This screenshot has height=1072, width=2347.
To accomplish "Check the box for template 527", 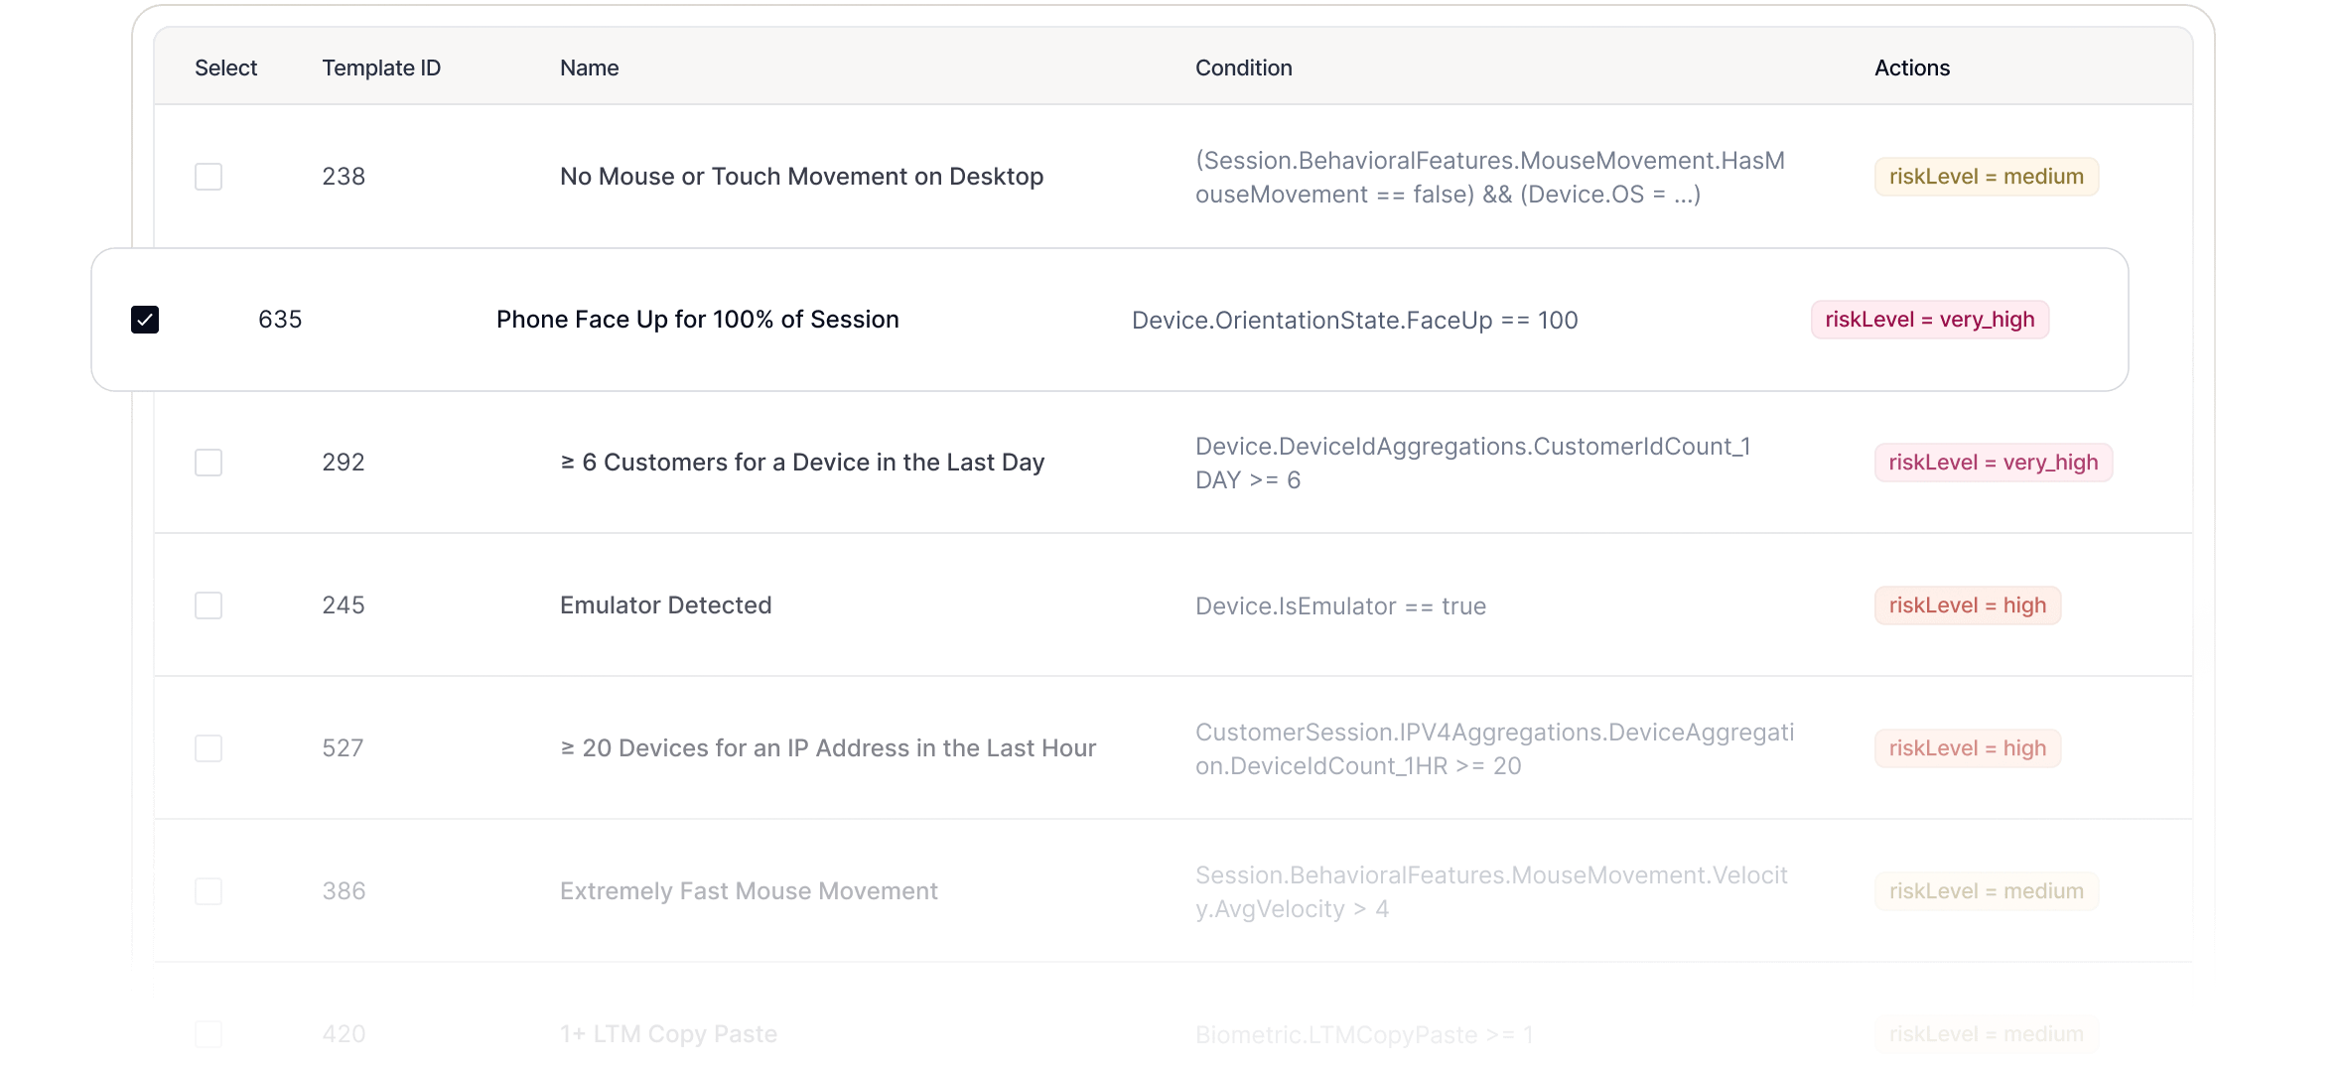I will click(x=208, y=748).
